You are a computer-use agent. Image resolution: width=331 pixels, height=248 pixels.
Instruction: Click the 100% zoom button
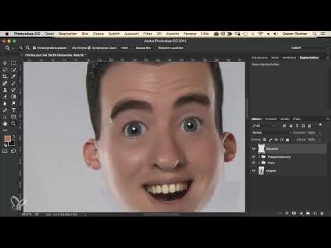124,48
